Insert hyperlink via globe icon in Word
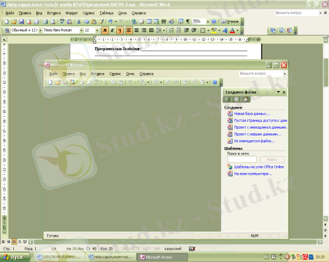Image resolution: width=329 pixels, height=262 pixels. 134,22
